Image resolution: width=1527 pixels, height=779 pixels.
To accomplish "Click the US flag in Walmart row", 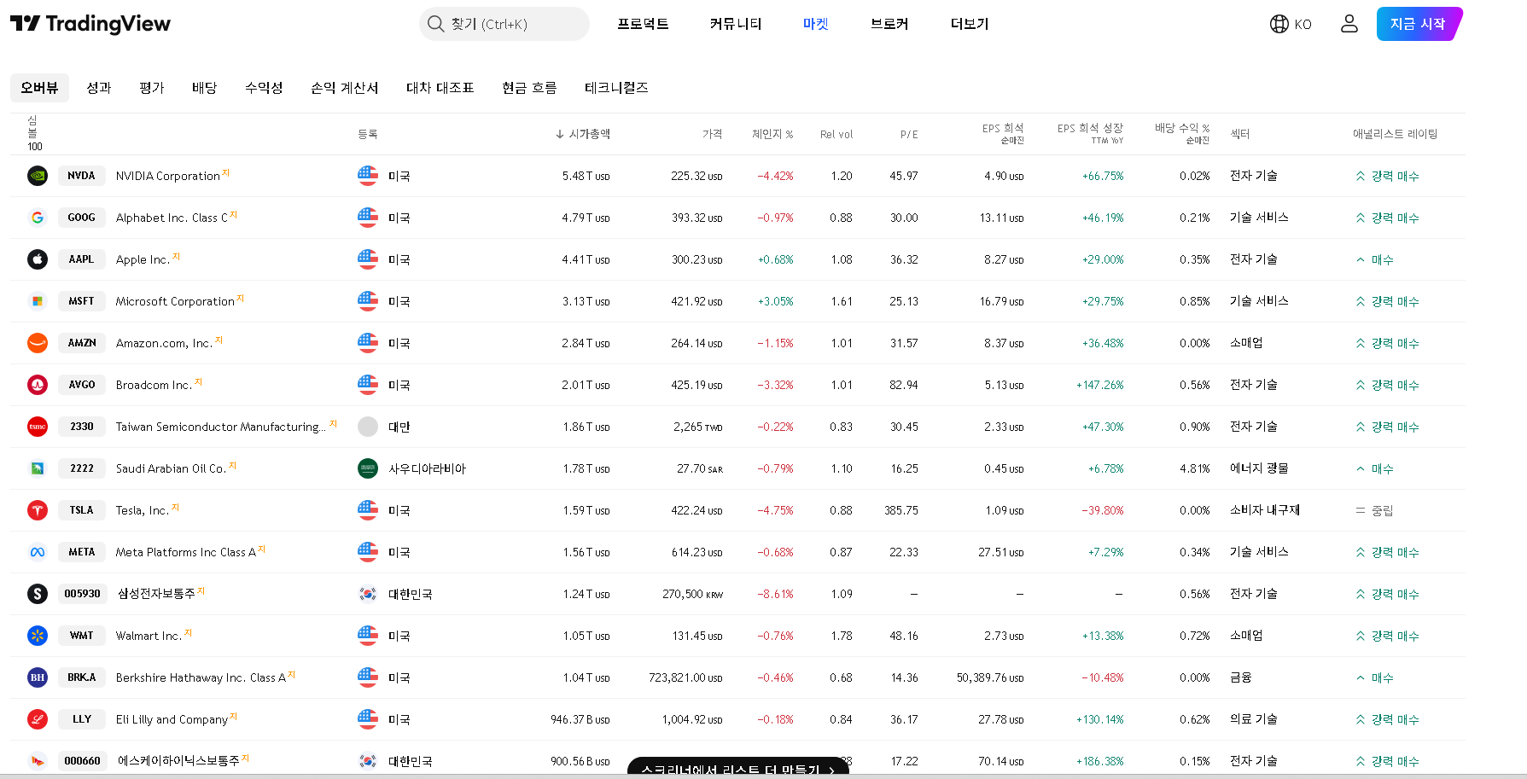I will [x=368, y=636].
